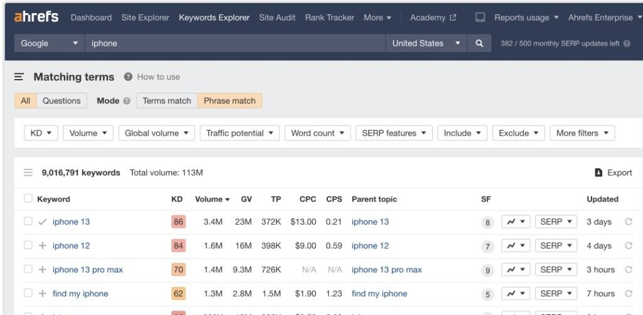The height and width of the screenshot is (315, 643).
Task: Open the hamburger menu beside Matching terms
Action: coord(19,77)
